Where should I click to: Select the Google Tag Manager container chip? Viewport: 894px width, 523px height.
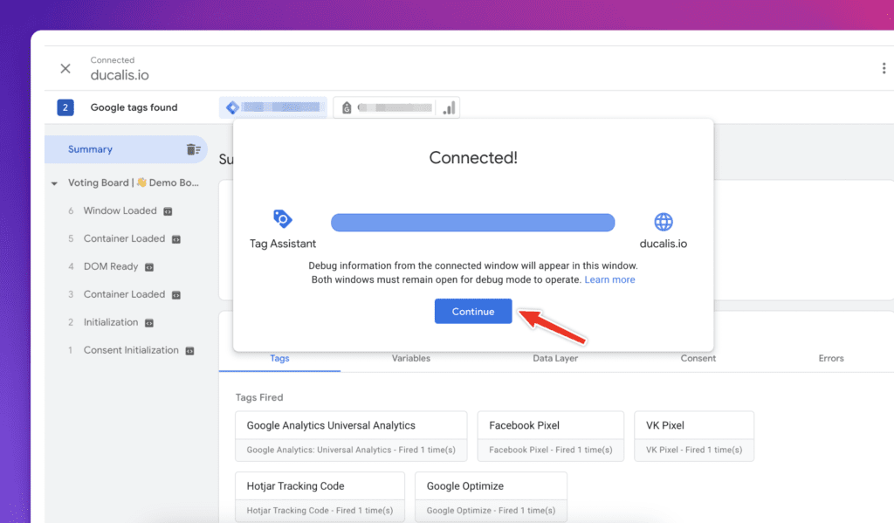coord(273,107)
